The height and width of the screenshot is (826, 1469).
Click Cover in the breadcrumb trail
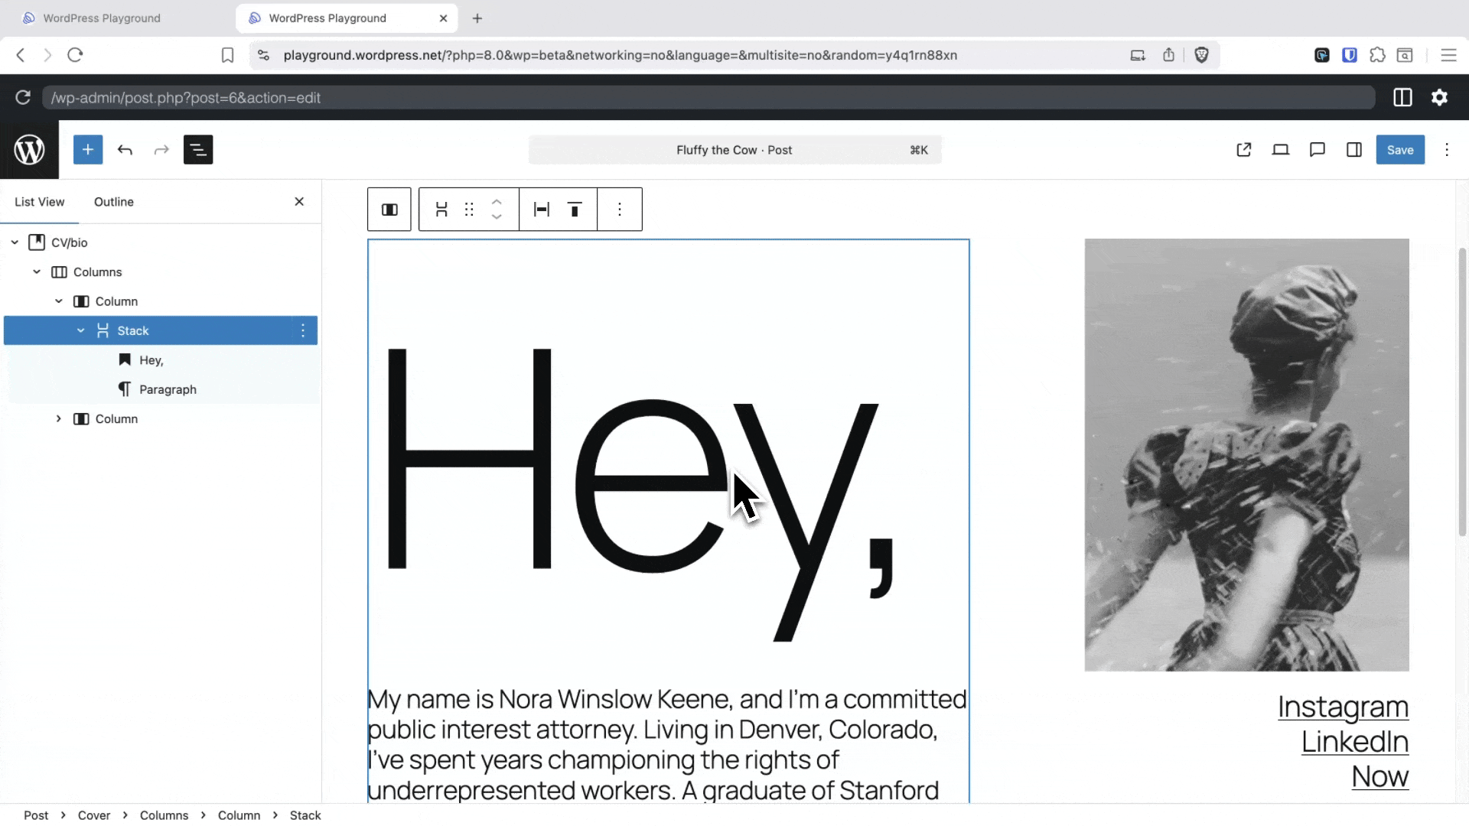[93, 815]
